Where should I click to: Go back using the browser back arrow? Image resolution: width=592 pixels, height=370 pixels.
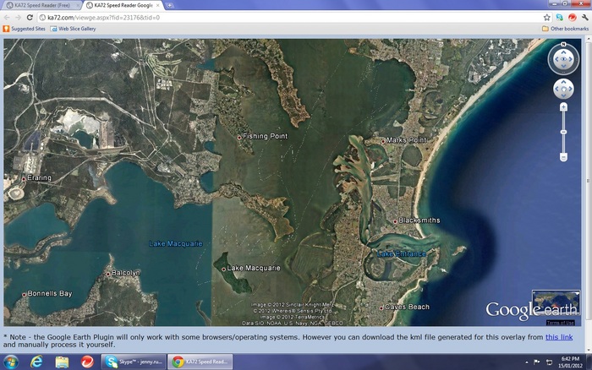point(7,17)
